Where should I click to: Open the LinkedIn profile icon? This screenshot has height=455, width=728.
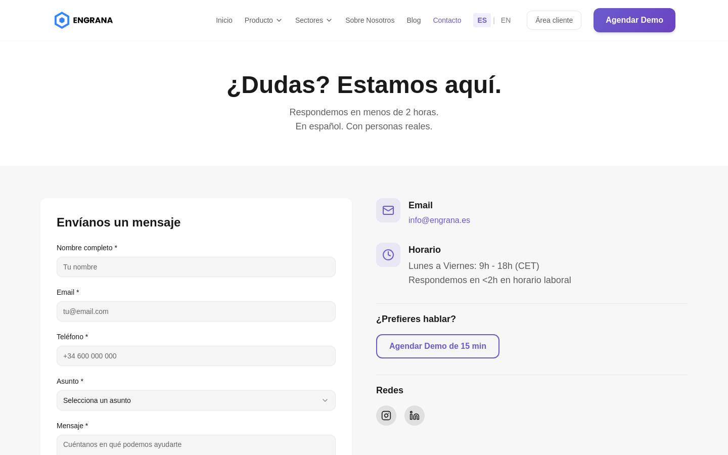[x=415, y=416]
